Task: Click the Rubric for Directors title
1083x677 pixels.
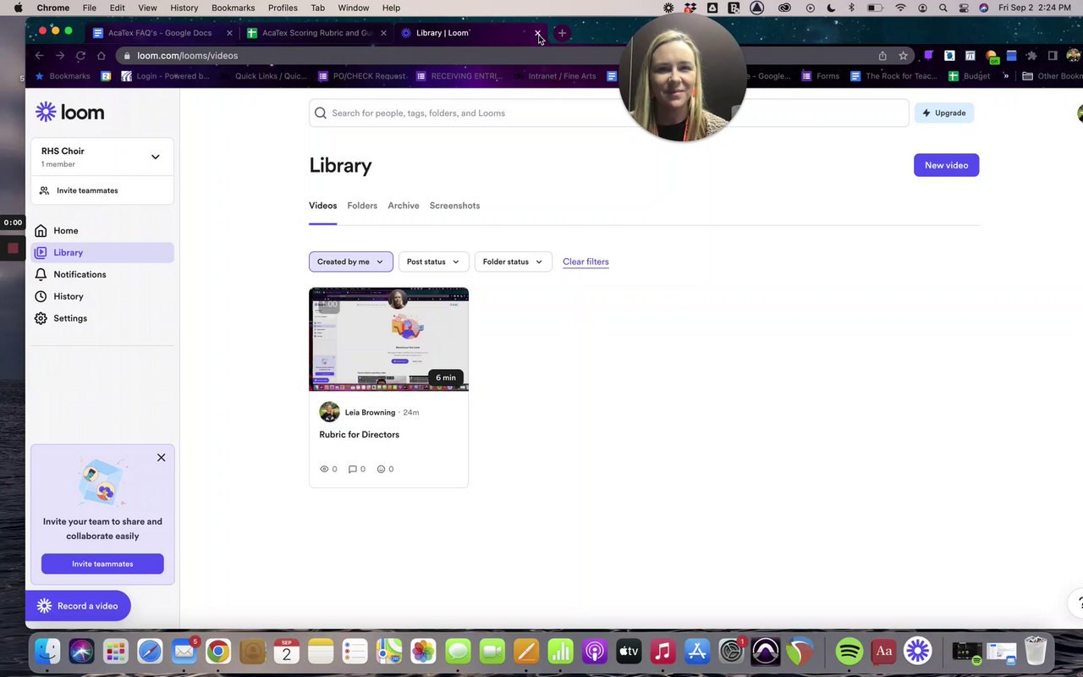Action: pos(359,434)
